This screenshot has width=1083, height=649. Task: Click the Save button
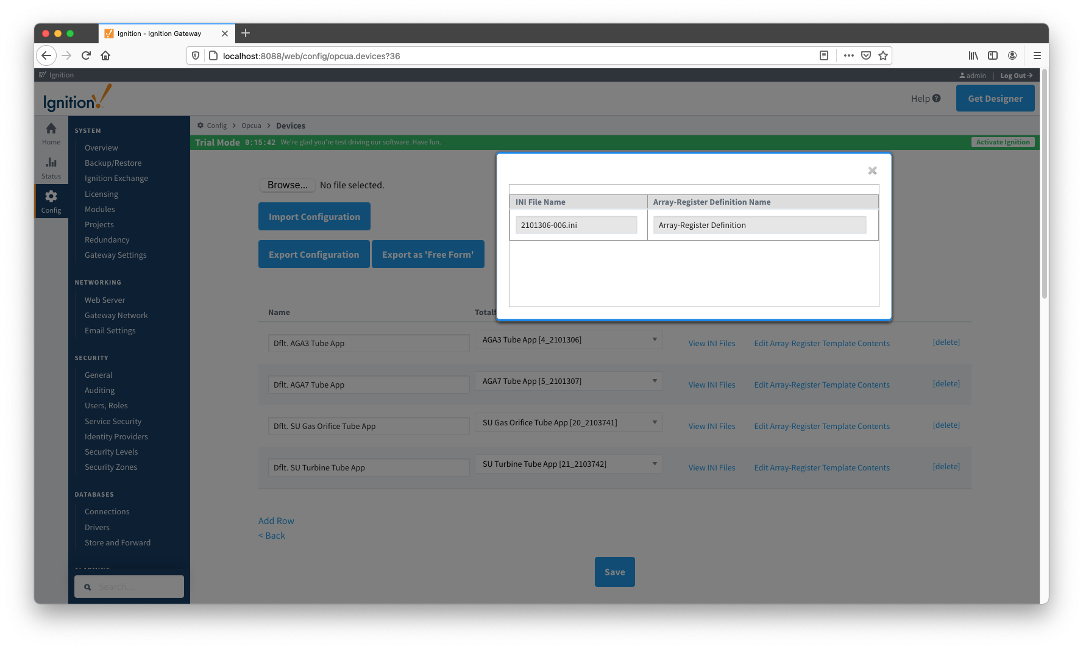pos(614,572)
